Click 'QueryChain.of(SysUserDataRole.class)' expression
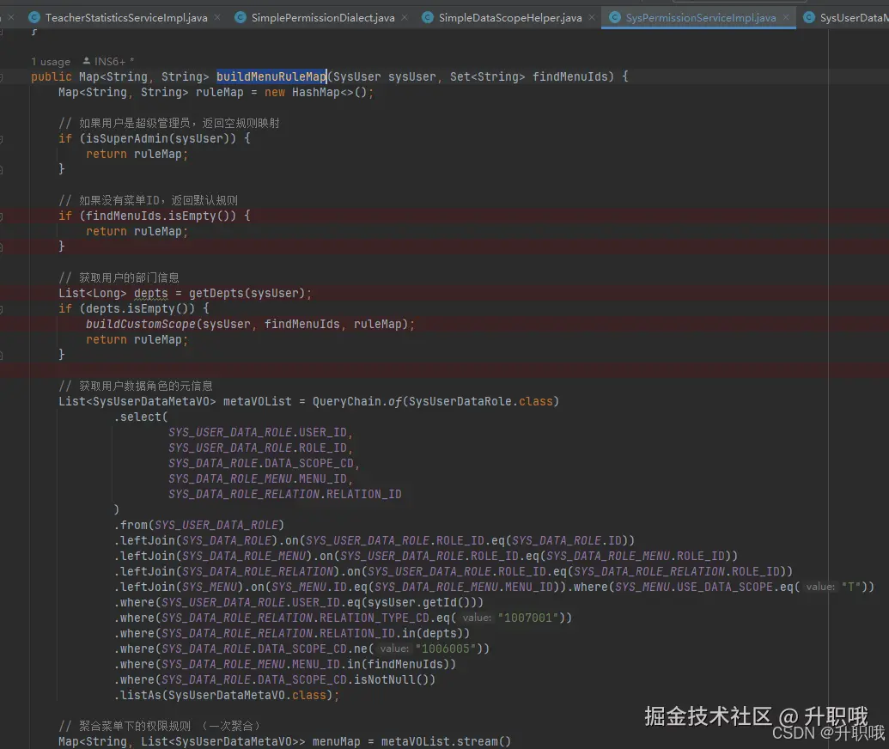The image size is (889, 749). click(436, 401)
